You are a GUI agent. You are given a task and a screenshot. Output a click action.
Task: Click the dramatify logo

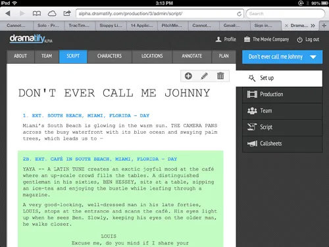[31, 39]
